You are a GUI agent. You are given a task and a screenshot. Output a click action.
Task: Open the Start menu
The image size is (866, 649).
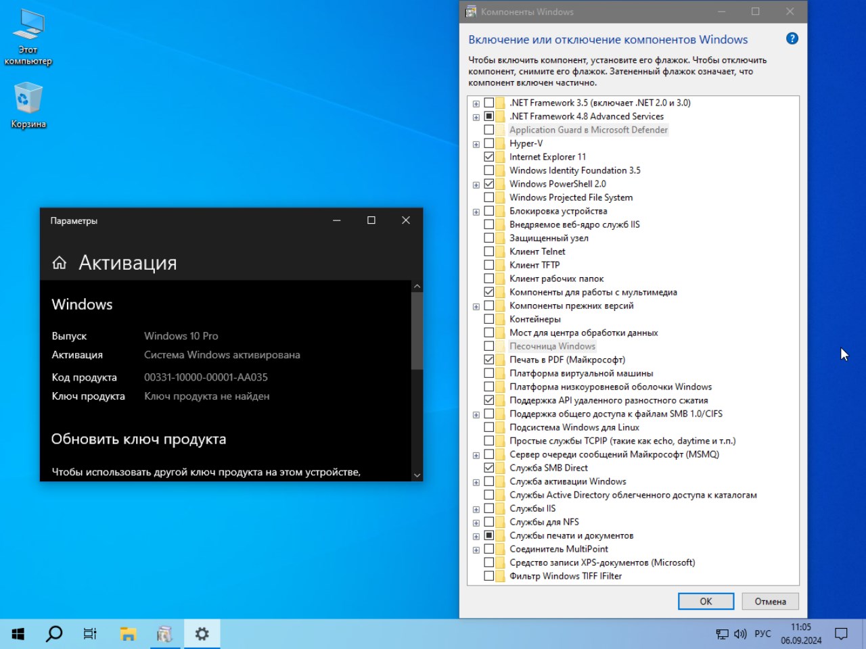coord(18,633)
